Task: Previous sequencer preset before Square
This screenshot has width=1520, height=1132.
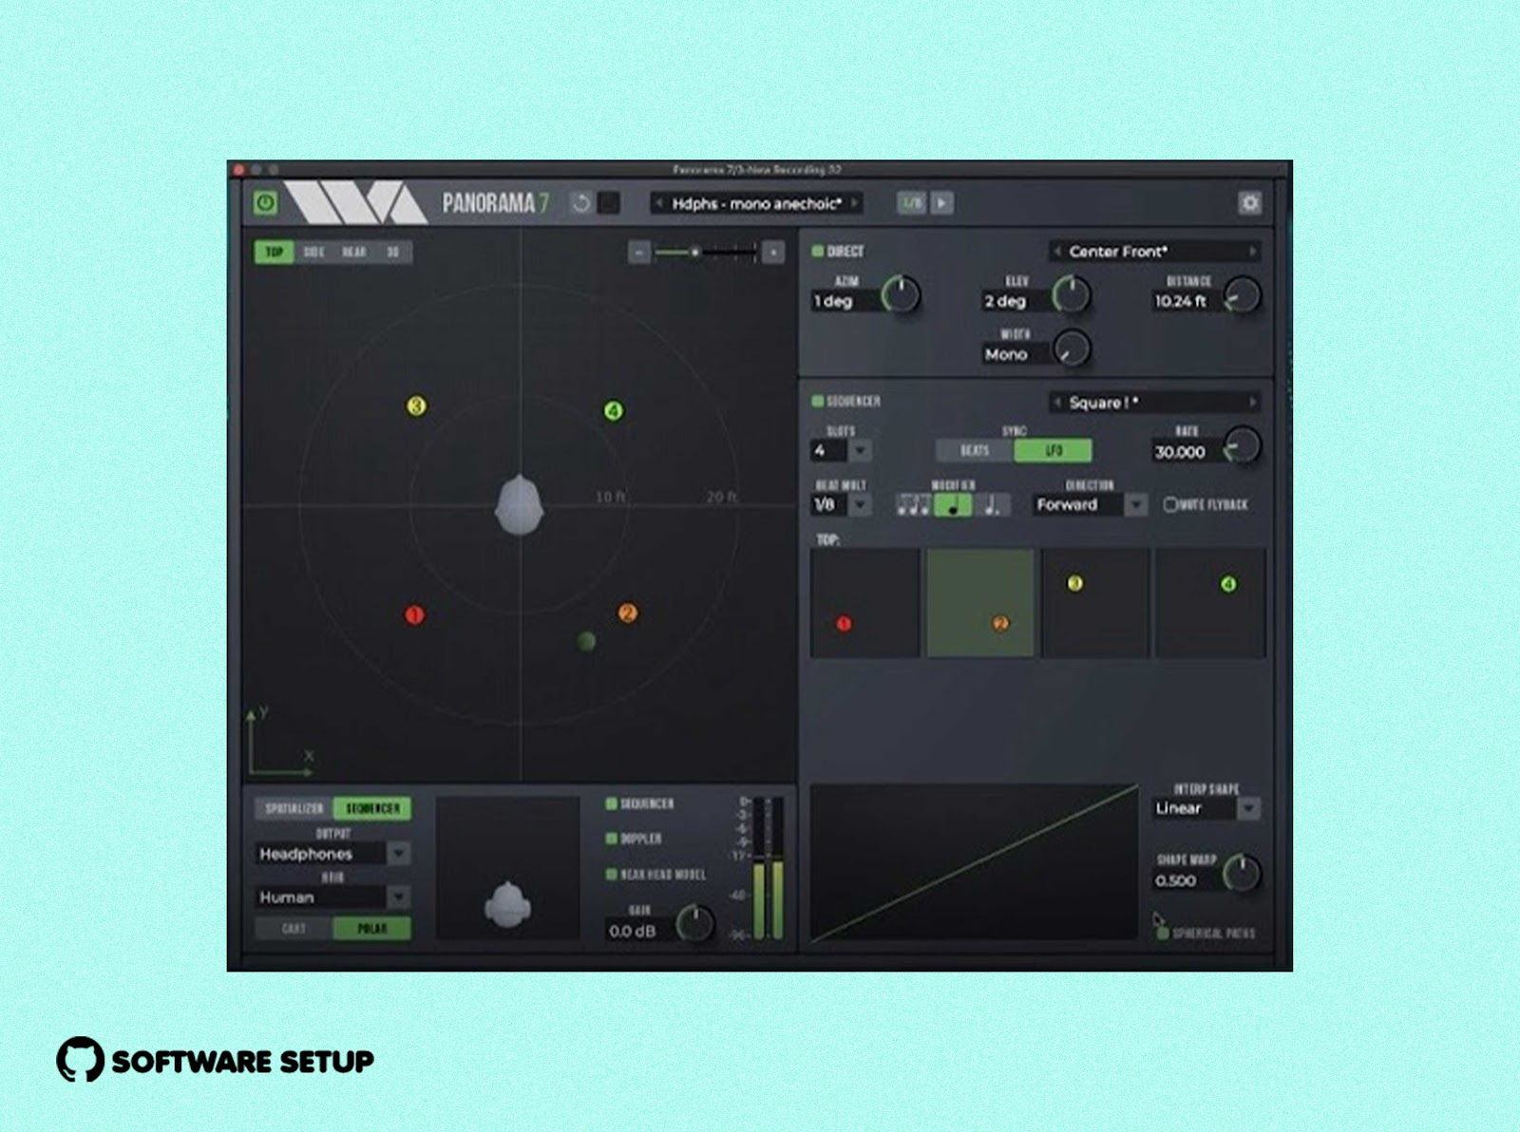Action: [1056, 403]
